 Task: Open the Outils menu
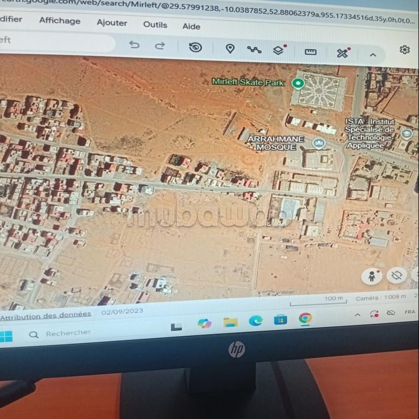pyautogui.click(x=155, y=24)
